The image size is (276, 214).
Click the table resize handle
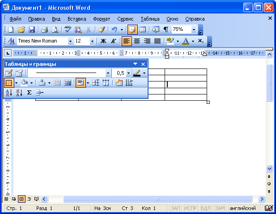208,103
